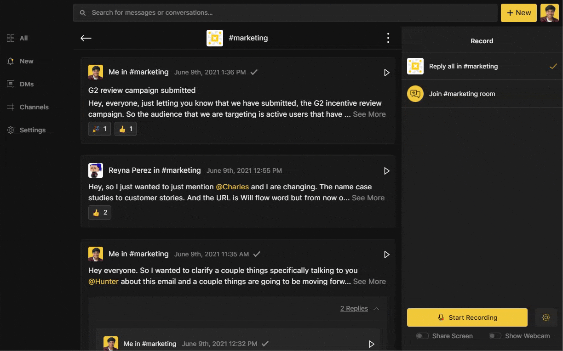Open recording settings gear icon
Viewport: 563px width, 351px height.
(546, 317)
